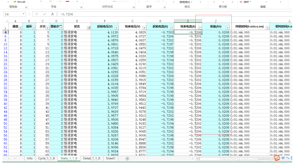The height and width of the screenshot is (163, 293).
Task: Open filter dropdown for 结束电流(A) column
Action: (200, 28)
